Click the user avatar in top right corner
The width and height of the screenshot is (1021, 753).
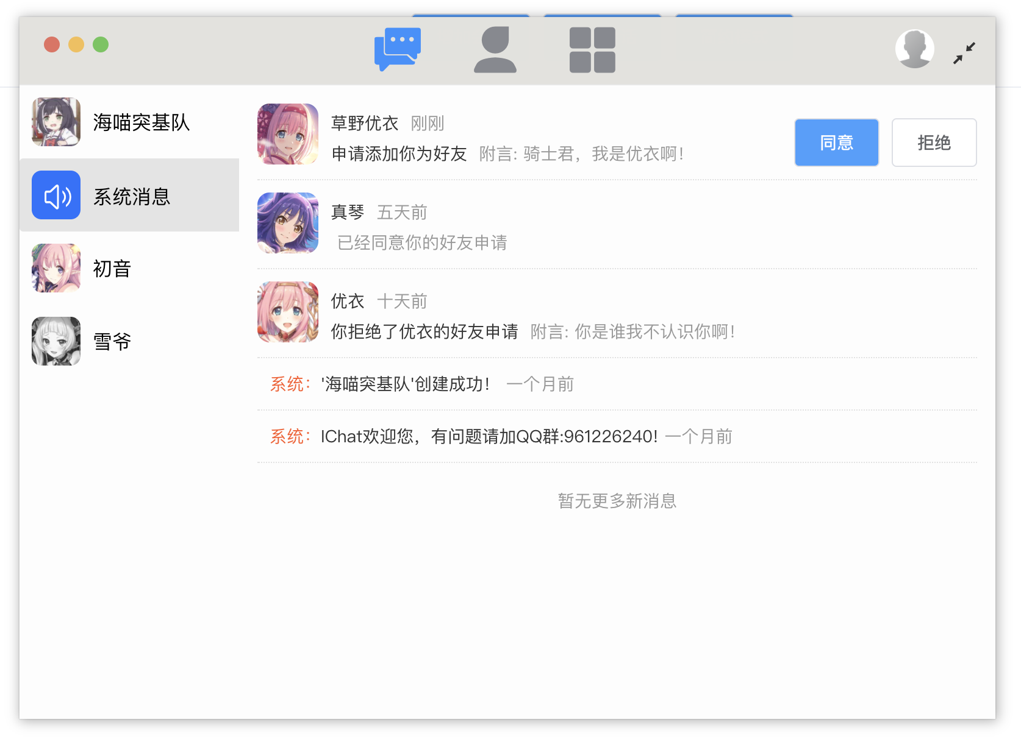coord(914,49)
